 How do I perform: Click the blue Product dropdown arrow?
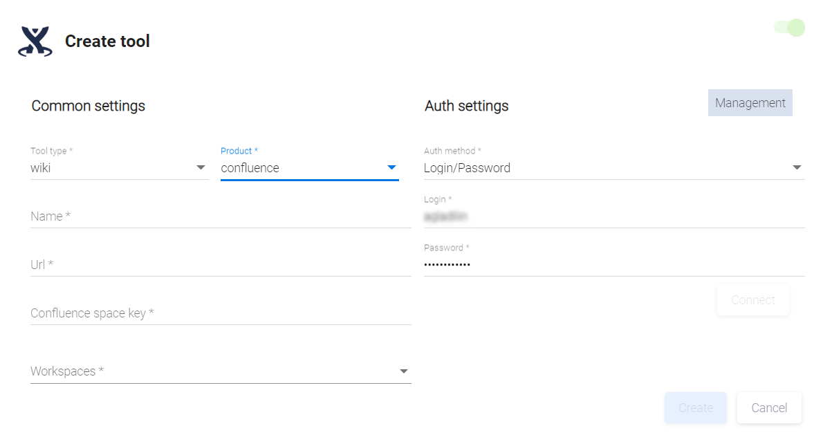point(391,168)
